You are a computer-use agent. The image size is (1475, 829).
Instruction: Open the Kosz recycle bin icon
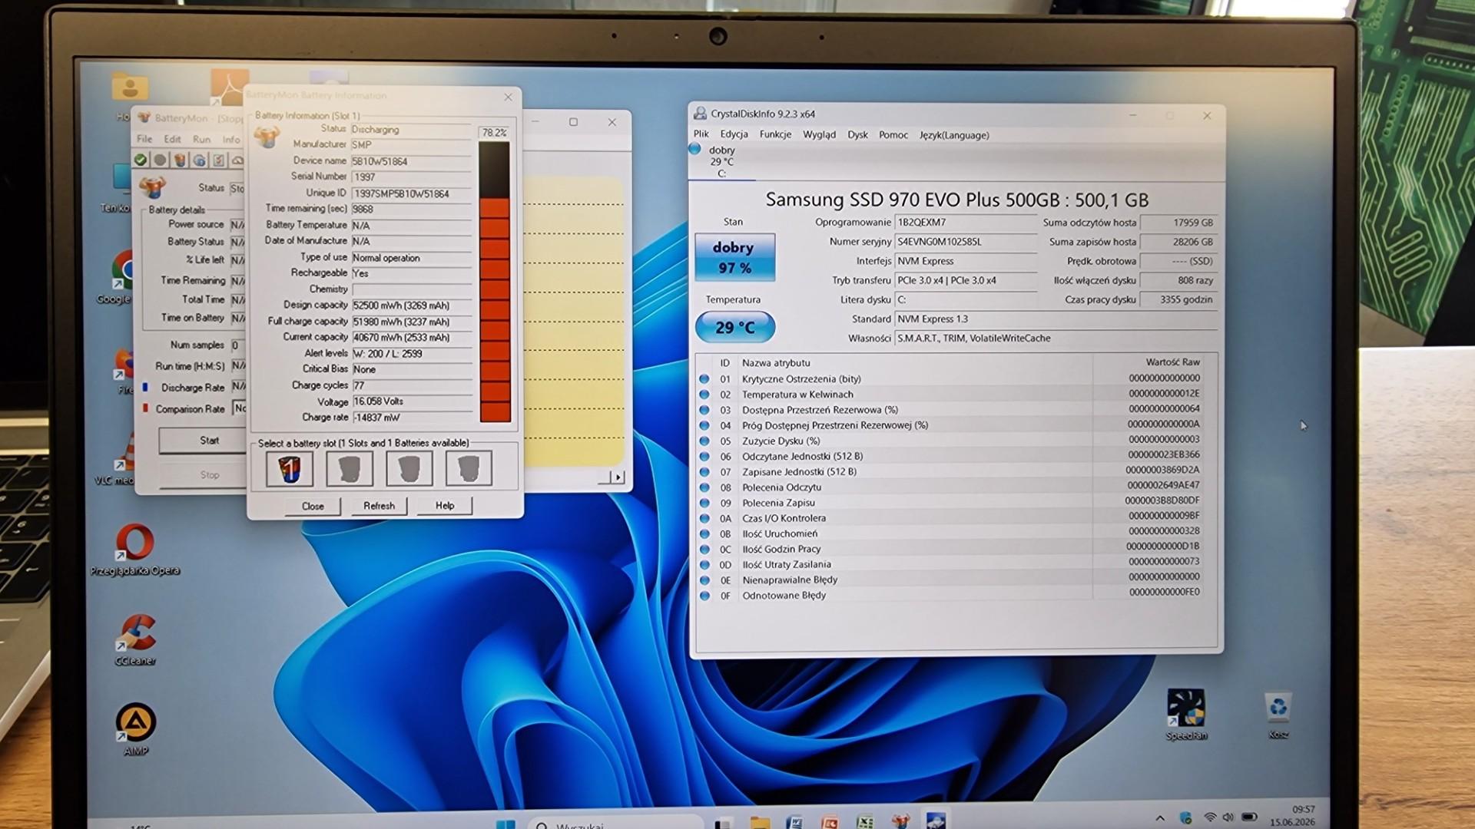click(x=1278, y=714)
